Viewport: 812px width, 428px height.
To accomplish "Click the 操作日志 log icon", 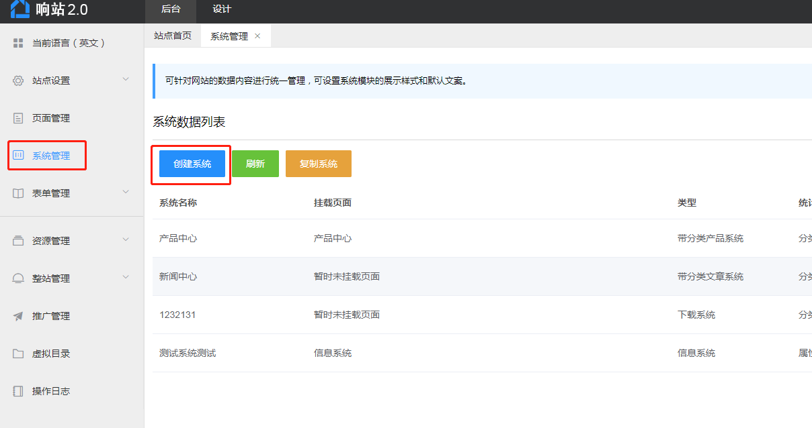I will point(18,391).
